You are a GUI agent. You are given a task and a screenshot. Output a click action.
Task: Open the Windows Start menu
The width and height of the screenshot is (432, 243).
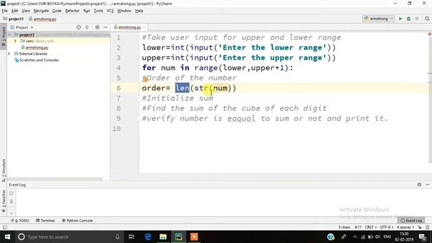[x=7, y=237]
